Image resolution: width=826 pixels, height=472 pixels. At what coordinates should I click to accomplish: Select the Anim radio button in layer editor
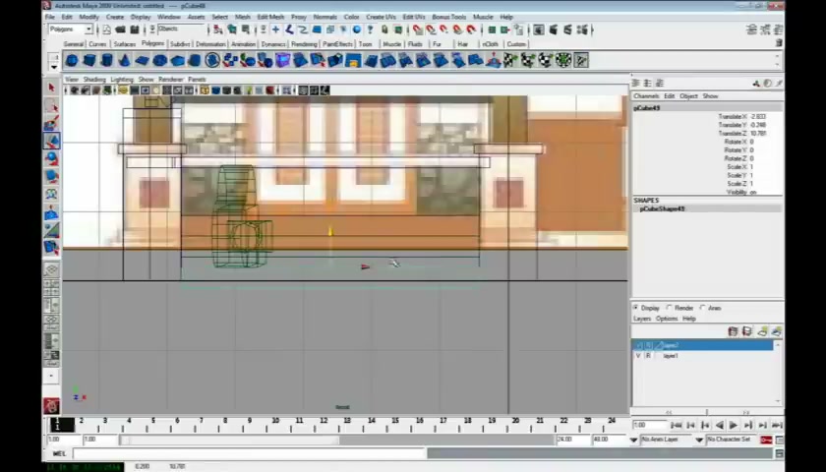click(703, 308)
